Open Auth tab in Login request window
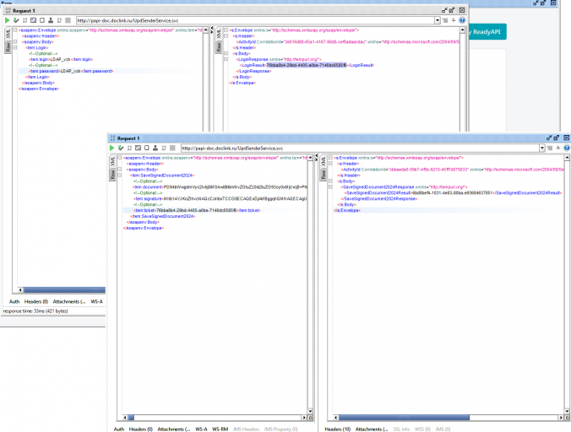Screen dimensions: 571x432 coord(14,301)
